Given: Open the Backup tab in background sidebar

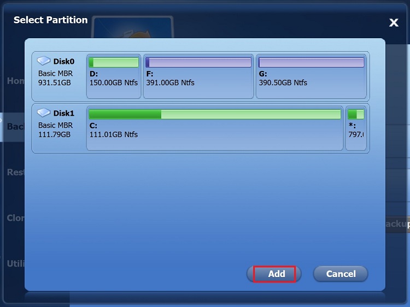Looking at the screenshot, I should click(12, 127).
